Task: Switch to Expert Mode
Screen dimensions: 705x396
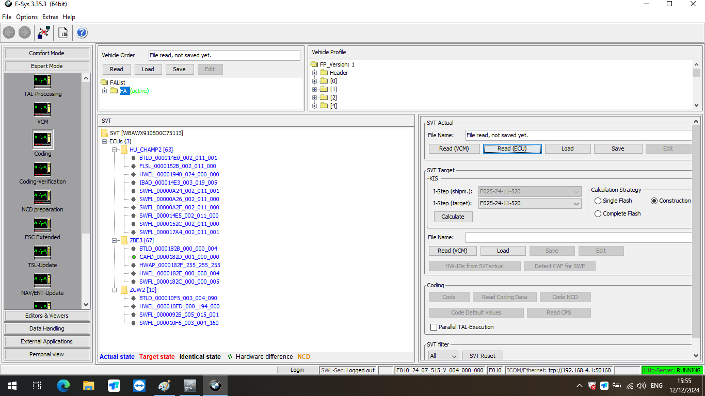Action: (46, 66)
